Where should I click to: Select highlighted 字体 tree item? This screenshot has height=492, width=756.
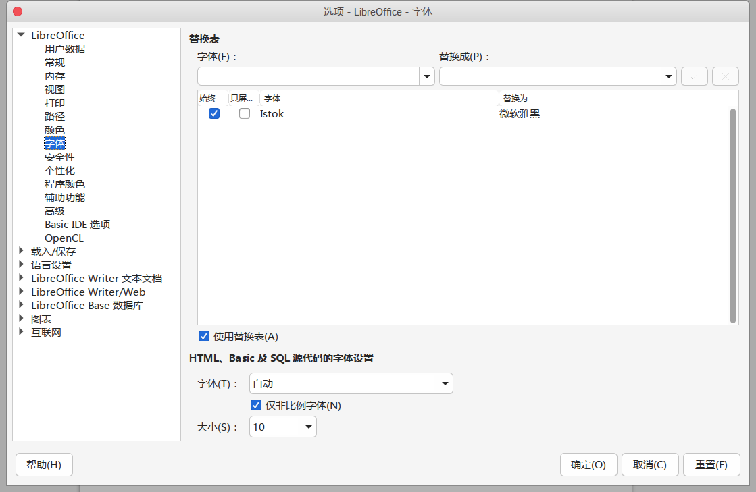(x=55, y=144)
